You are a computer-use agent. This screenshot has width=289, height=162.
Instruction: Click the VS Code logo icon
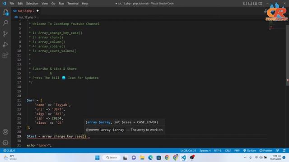click(x=4, y=3)
